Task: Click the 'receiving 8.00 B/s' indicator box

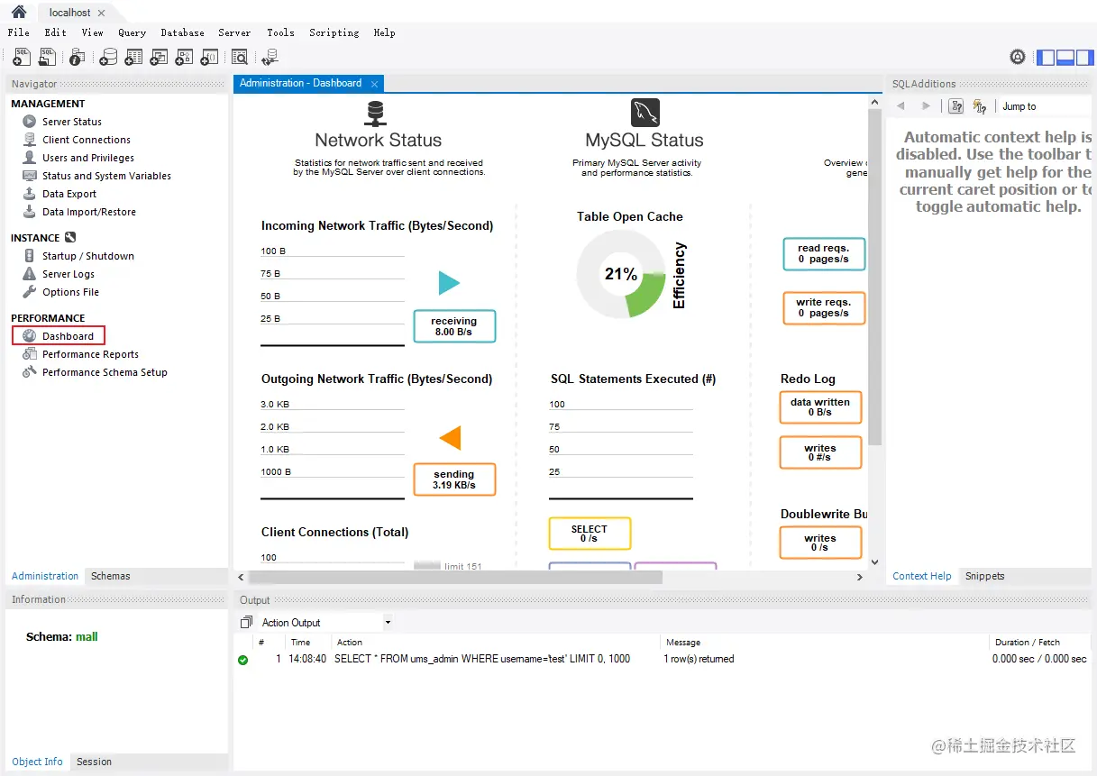Action: pos(454,326)
